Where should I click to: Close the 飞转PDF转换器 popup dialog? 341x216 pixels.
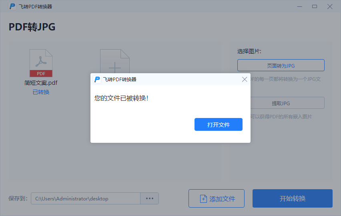[245, 79]
